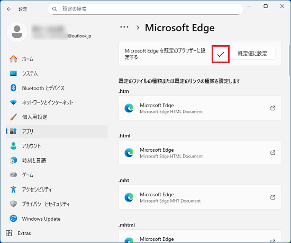The height and width of the screenshot is (243, 291).
Task: Change the .html default app card
Action: 200,153
